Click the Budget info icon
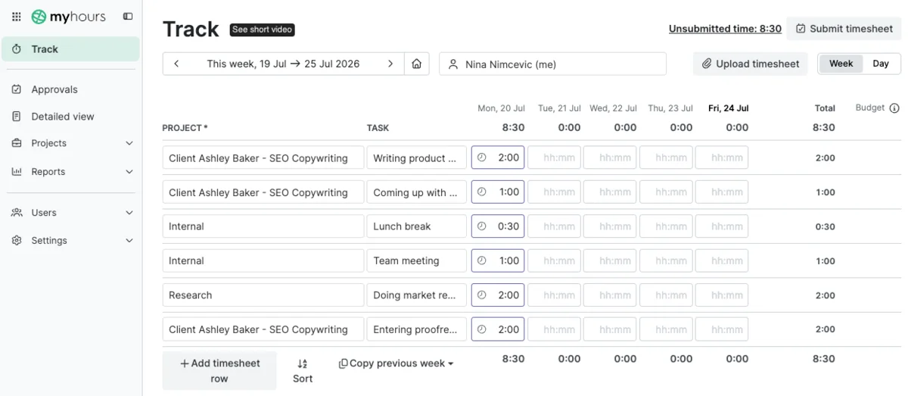Screen dimensions: 908x396 coord(894,108)
